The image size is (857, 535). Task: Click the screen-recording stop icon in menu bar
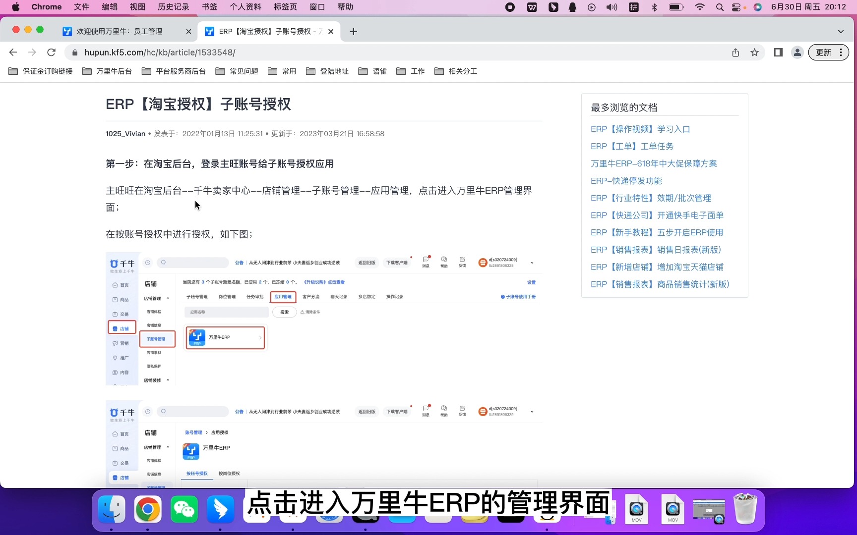coord(510,7)
